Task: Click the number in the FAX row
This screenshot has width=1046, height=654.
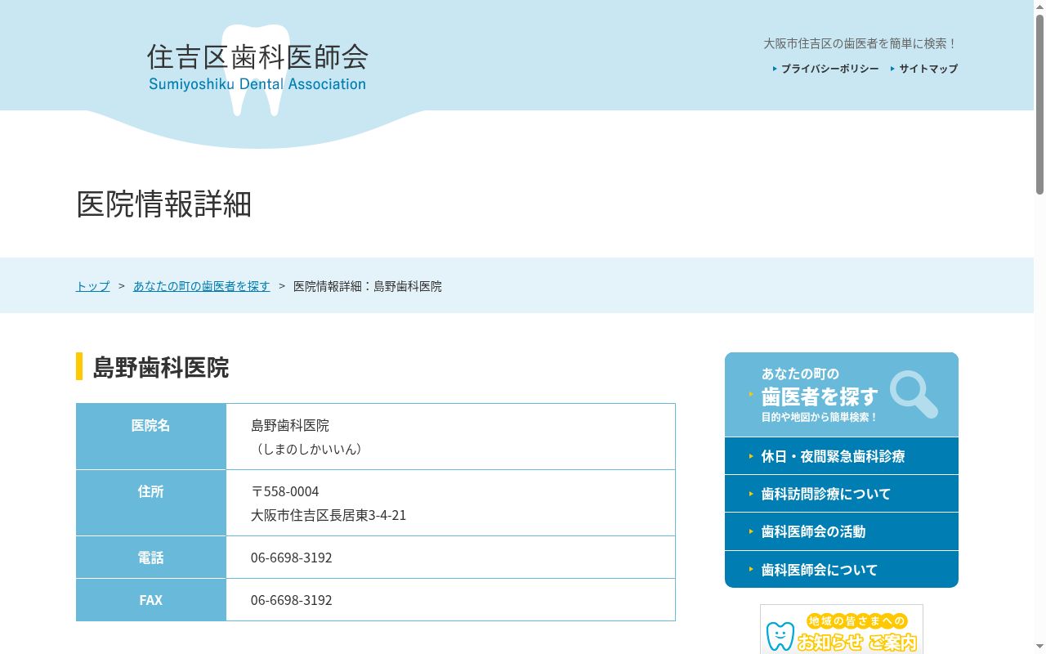Action: pyautogui.click(x=291, y=600)
